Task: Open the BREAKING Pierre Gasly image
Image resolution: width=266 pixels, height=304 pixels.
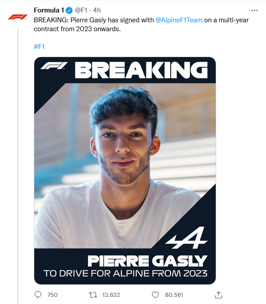Action: pos(125,171)
